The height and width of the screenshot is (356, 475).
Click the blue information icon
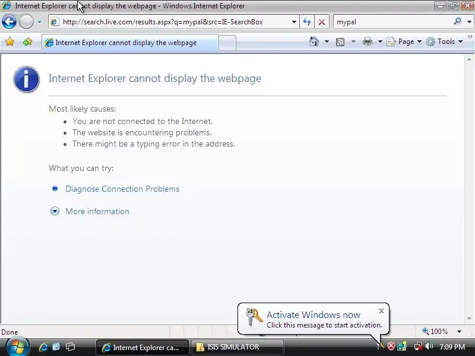coord(26,79)
